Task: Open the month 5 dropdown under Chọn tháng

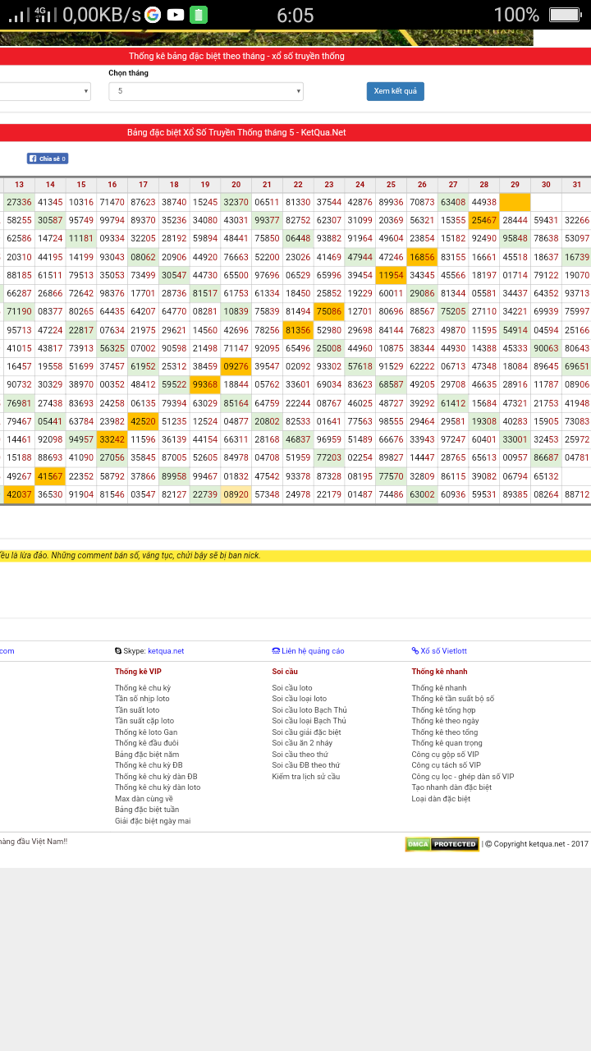Action: (x=206, y=91)
